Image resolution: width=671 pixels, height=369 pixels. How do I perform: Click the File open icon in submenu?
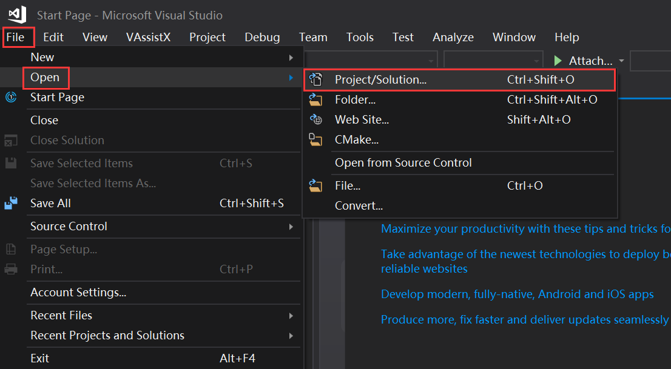click(316, 185)
